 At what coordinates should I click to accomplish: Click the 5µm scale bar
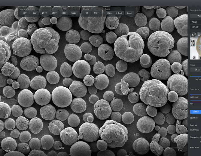tap(170, 149)
